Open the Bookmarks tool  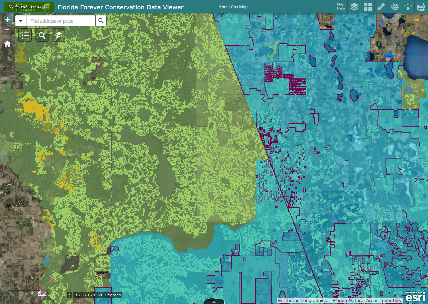coord(59,35)
